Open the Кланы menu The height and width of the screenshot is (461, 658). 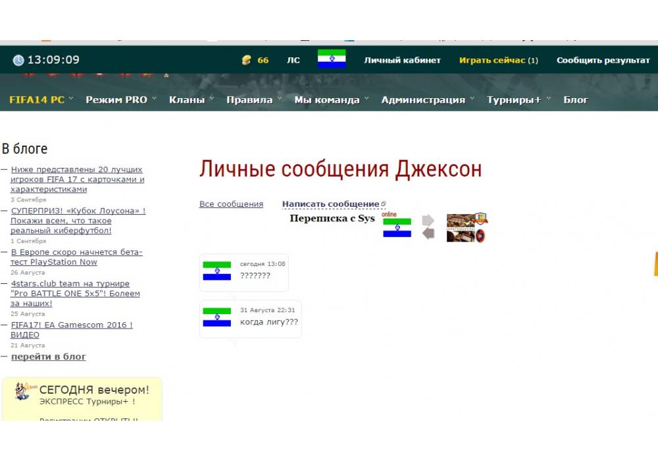click(x=191, y=100)
